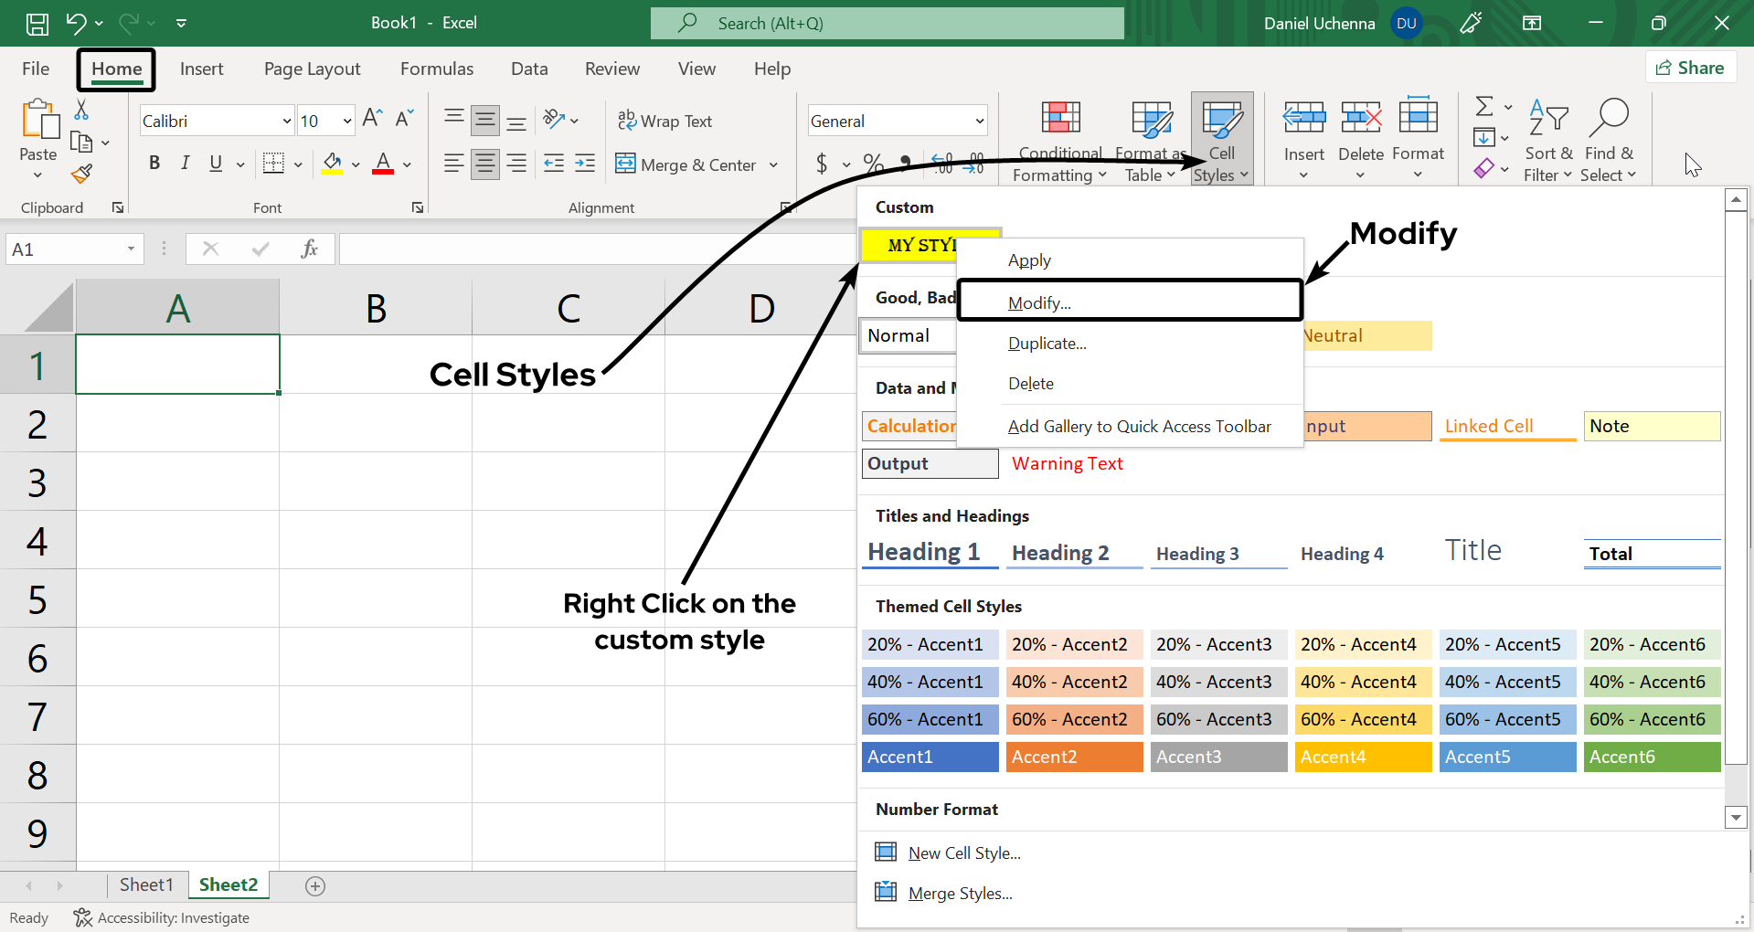Click the AutoSum sigma icon

click(1484, 107)
